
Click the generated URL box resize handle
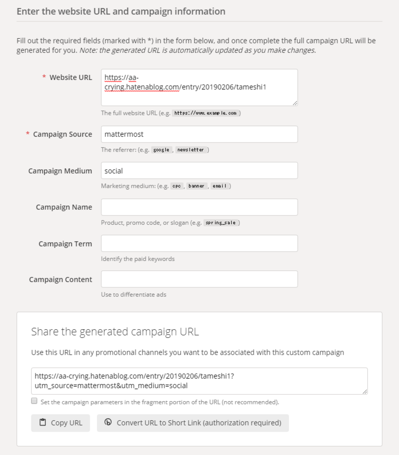pyautogui.click(x=365, y=391)
